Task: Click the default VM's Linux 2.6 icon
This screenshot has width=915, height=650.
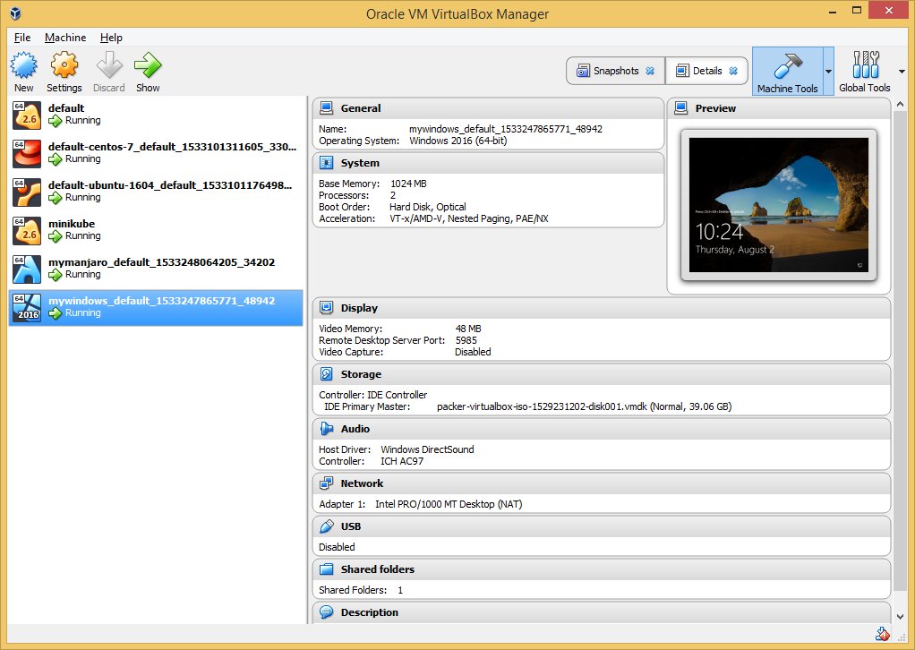Action: click(x=27, y=115)
